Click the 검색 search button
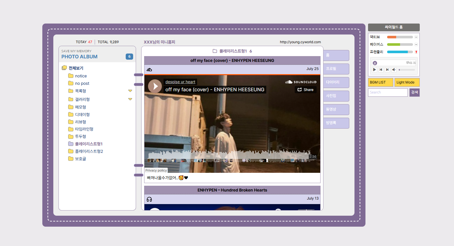The width and height of the screenshot is (454, 246). 415,92
